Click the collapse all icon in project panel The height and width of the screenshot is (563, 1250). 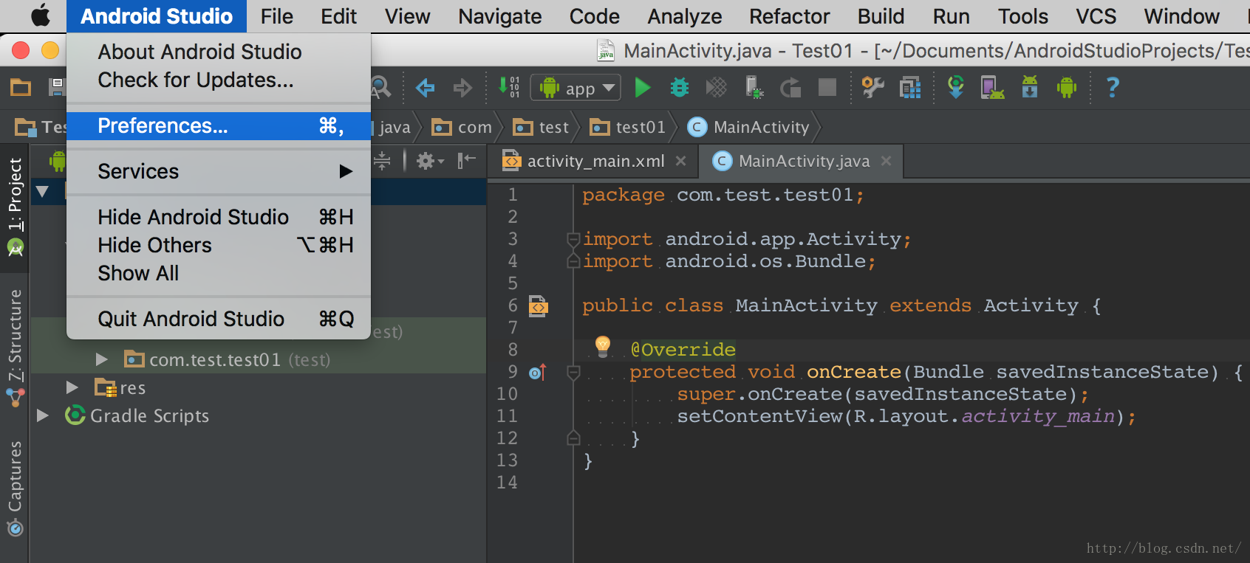click(x=382, y=160)
